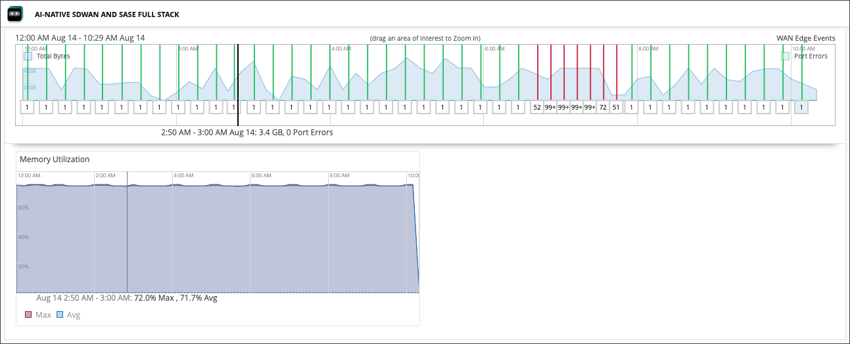Click the 6:00 AM label in Memory chart

tap(262, 176)
